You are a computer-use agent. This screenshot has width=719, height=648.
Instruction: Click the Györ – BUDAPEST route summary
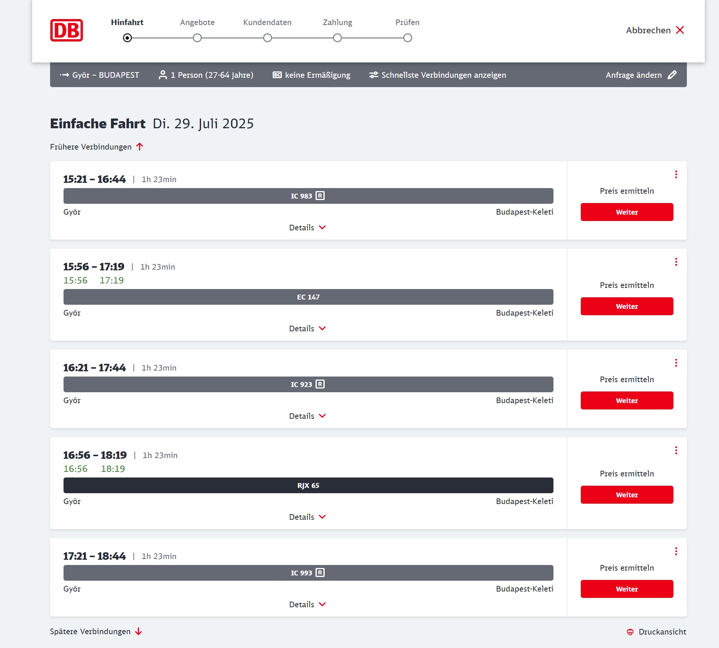tap(105, 75)
